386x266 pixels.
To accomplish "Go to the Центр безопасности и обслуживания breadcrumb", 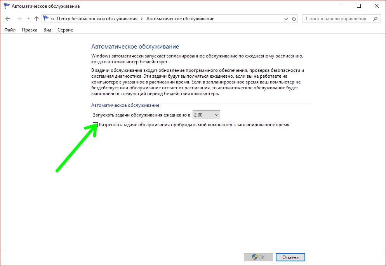I will pos(97,19).
